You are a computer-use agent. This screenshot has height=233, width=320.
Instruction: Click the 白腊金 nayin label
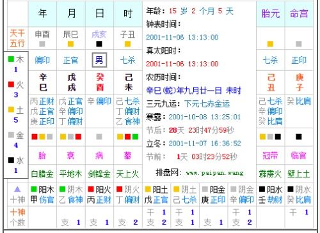[42, 174]
